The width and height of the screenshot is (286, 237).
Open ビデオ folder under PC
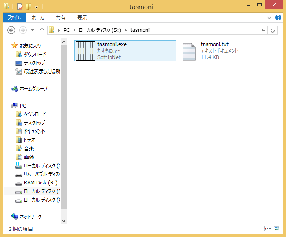coord(29,140)
